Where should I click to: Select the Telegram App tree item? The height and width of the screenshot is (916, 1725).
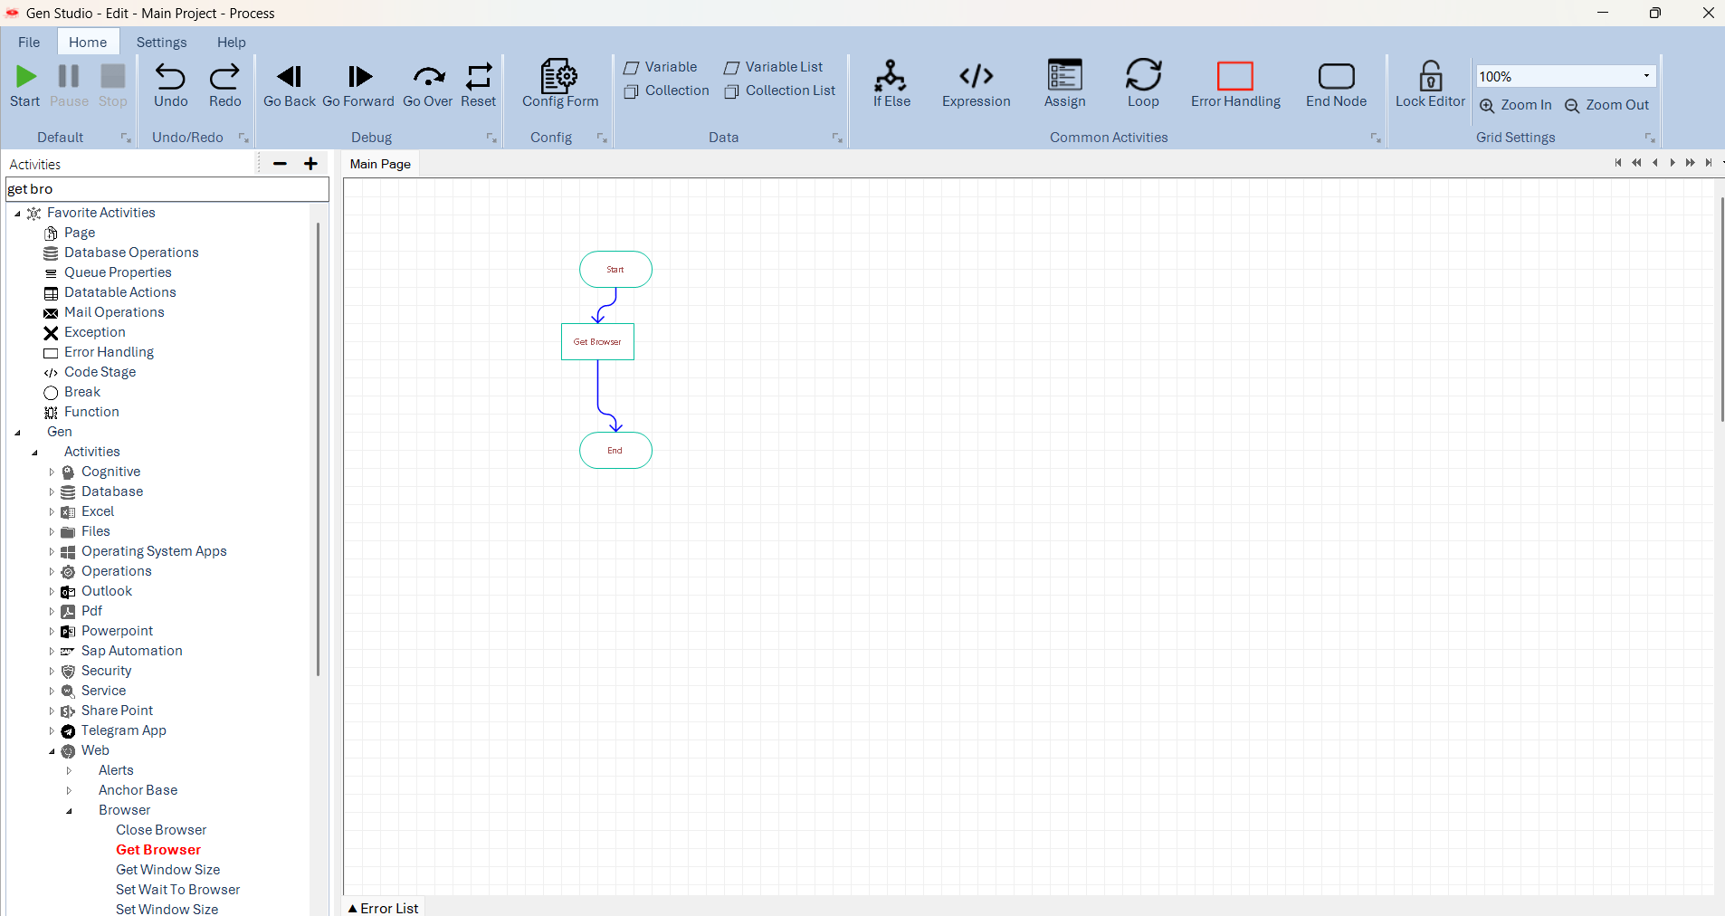pyautogui.click(x=123, y=730)
